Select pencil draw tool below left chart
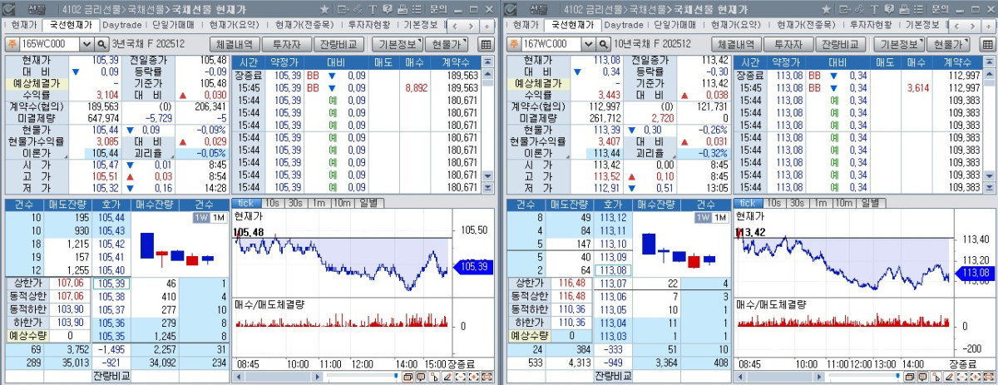 pos(447,377)
